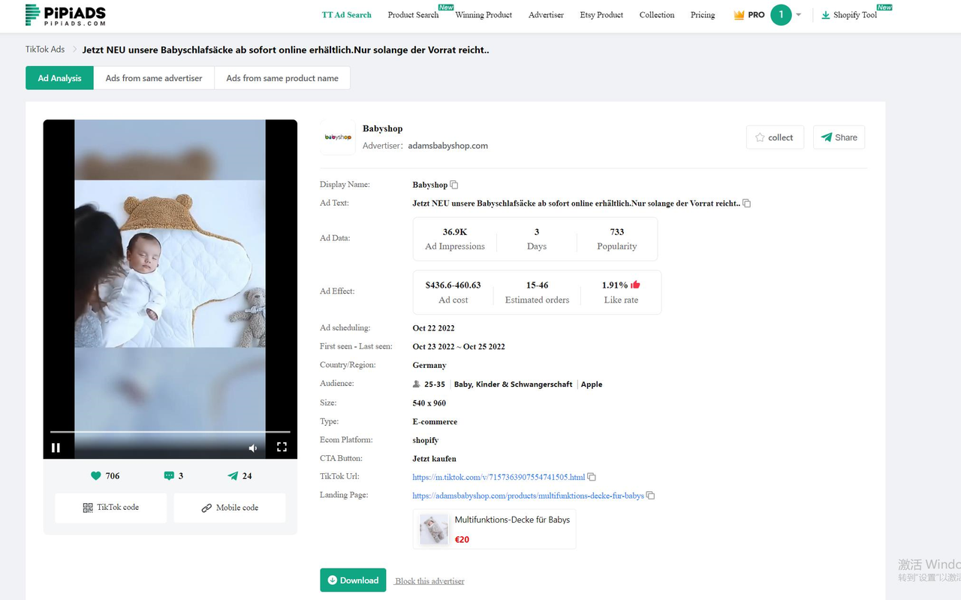
Task: Expand the account dropdown arrow
Action: pos(799,15)
